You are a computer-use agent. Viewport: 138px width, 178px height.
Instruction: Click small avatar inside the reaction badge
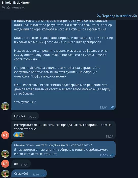pos(21,135)
